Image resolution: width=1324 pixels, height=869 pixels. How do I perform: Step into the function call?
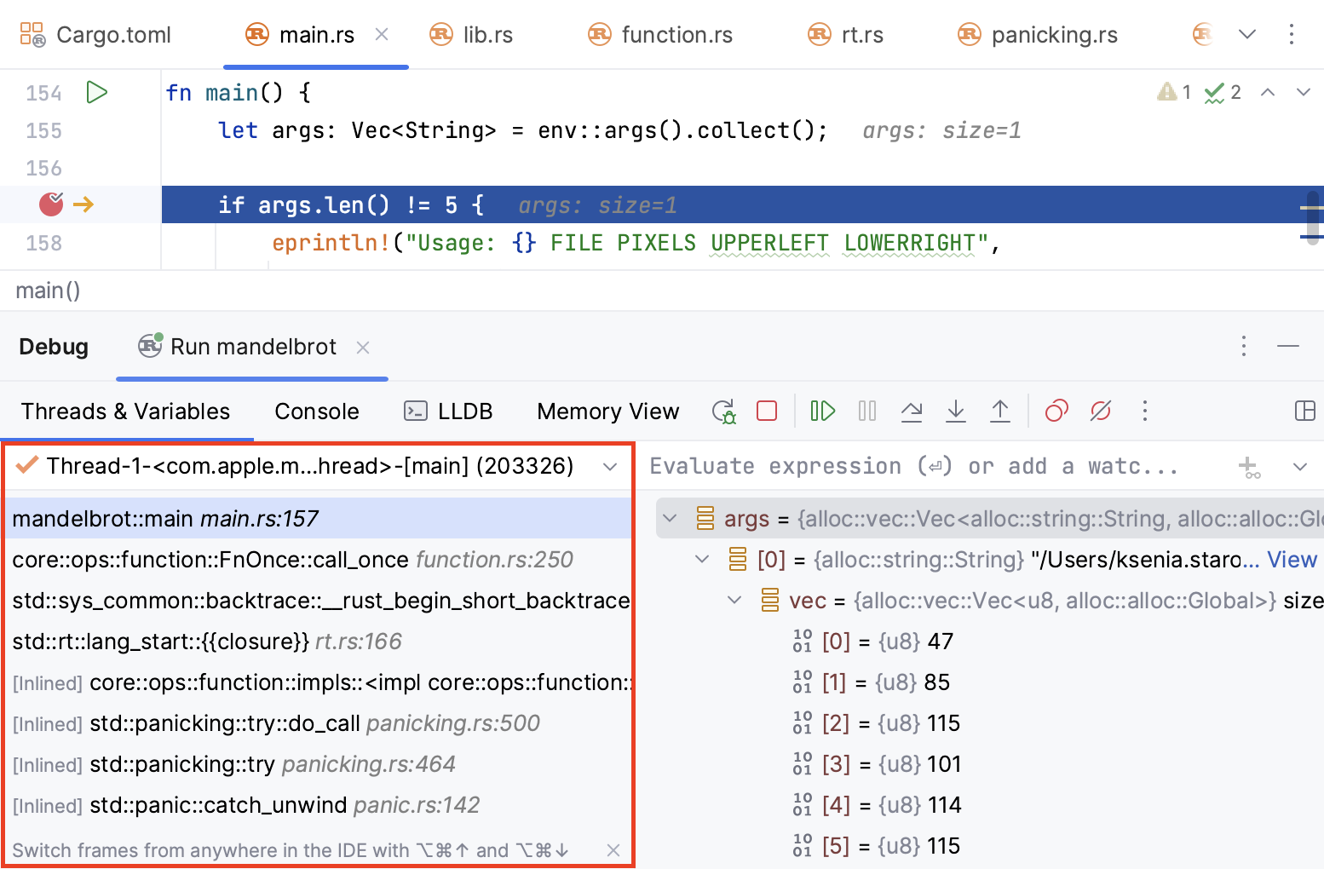point(956,411)
